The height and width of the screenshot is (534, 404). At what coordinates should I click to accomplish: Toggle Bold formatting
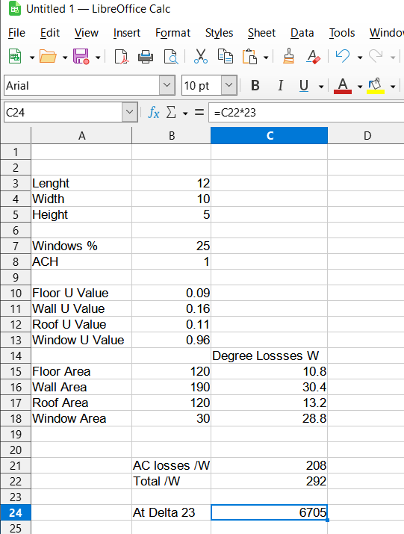tap(255, 85)
